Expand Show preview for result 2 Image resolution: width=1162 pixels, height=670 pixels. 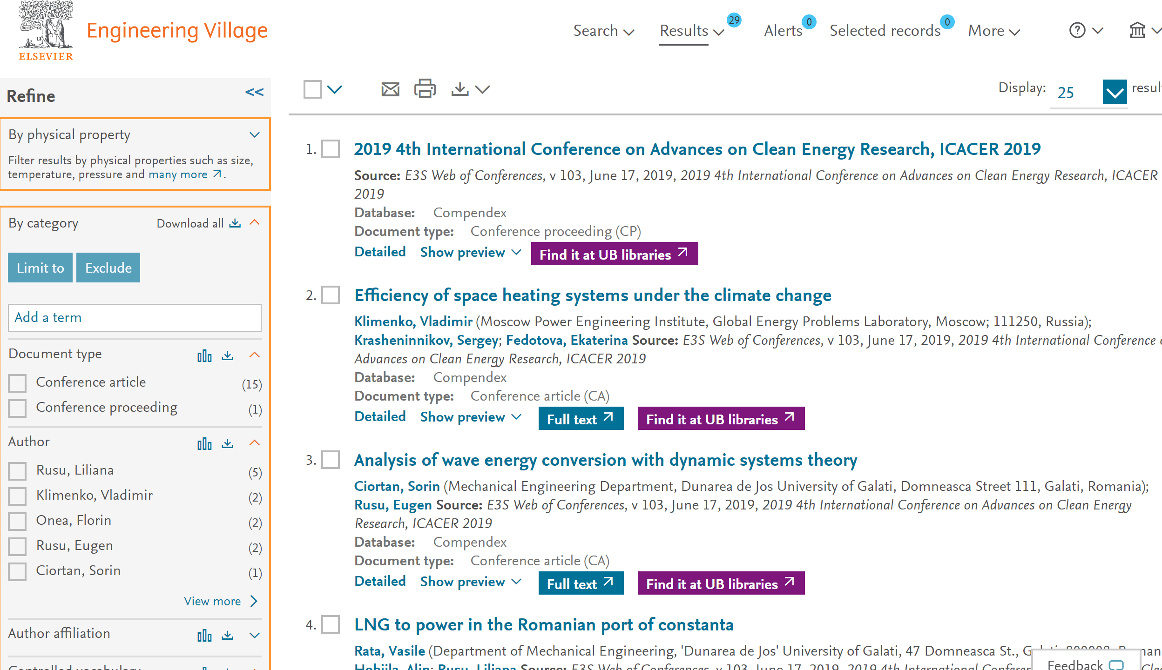[x=471, y=417]
